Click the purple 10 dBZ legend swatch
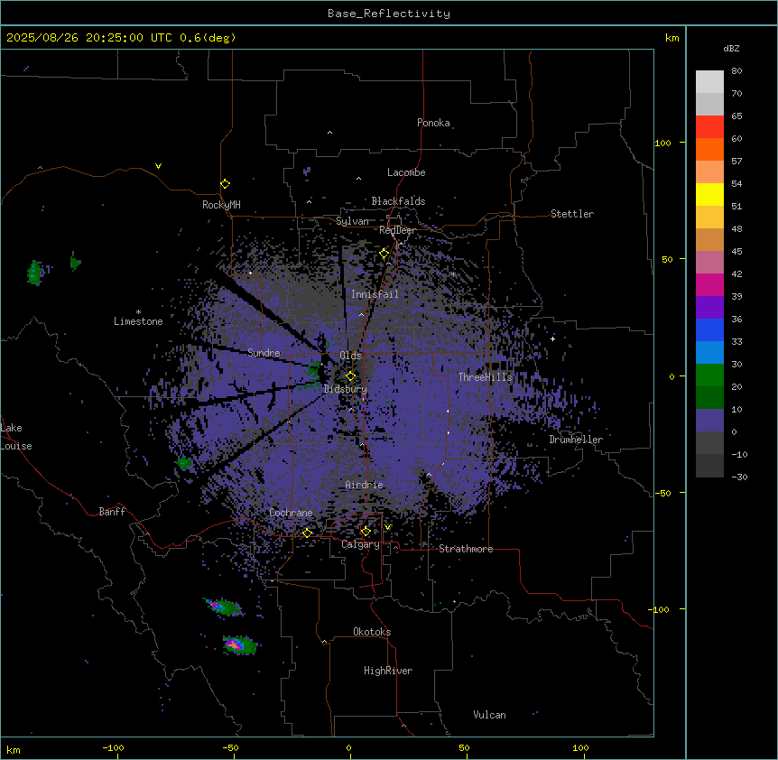 point(709,421)
